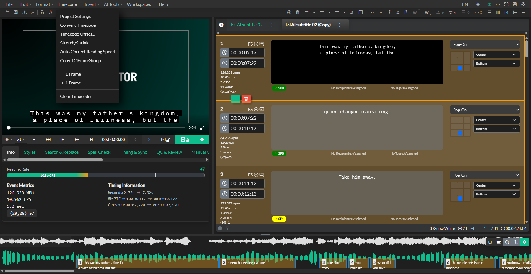Select the scissors cut icon in the toolbar
This screenshot has width=531, height=274.
click(398, 12)
